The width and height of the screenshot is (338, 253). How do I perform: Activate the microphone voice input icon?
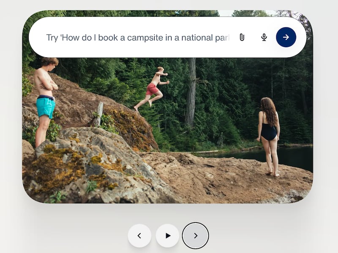point(264,37)
